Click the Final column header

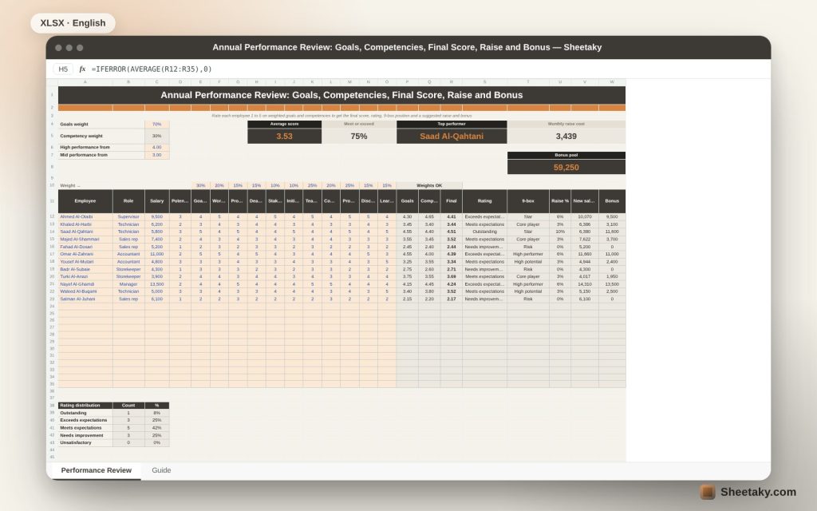coord(452,200)
